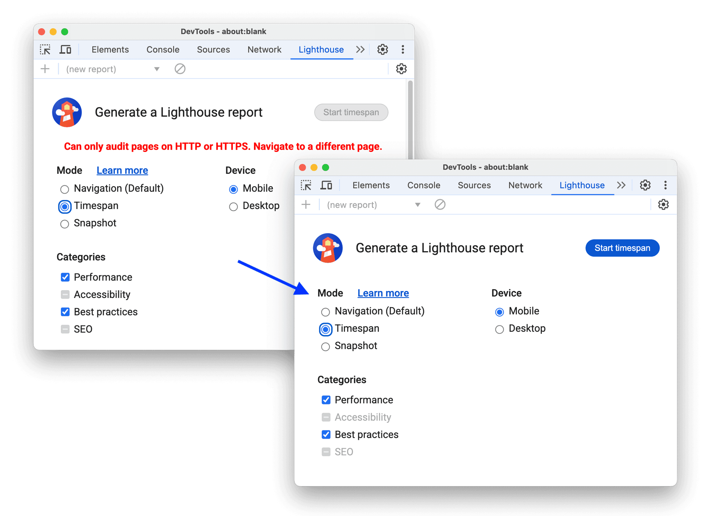This screenshot has height=516, width=714.
Task: Select the inspect element cursor icon
Action: (x=306, y=185)
